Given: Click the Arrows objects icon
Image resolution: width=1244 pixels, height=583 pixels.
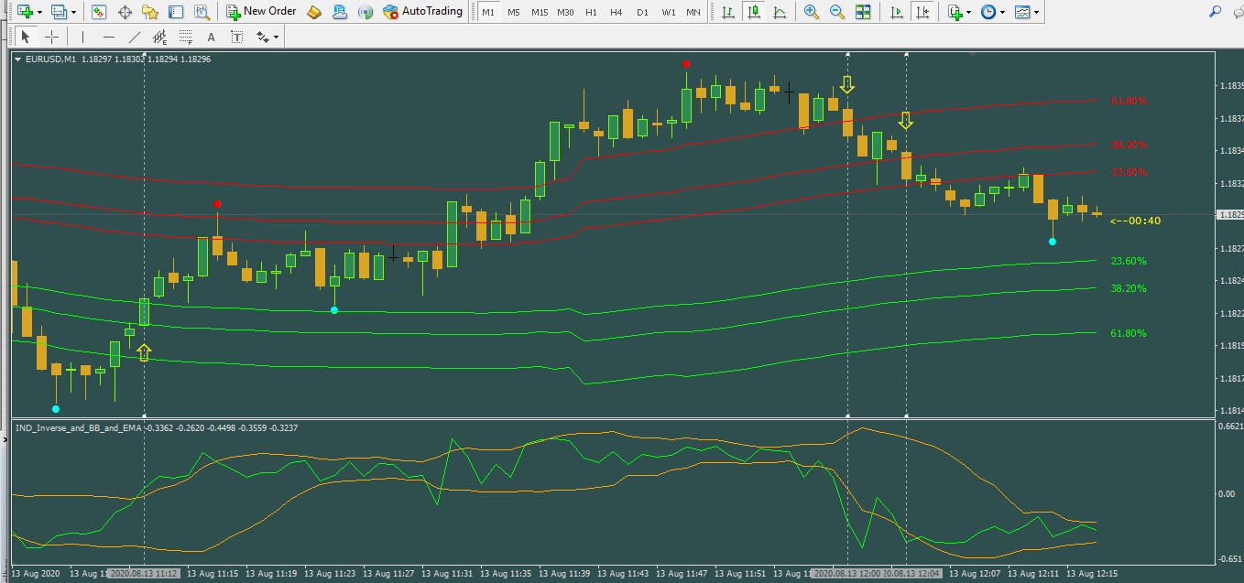Looking at the screenshot, I should [262, 37].
